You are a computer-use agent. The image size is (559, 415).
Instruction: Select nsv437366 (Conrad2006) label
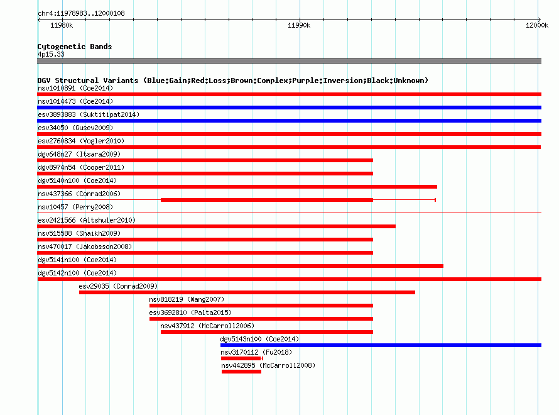[79, 194]
